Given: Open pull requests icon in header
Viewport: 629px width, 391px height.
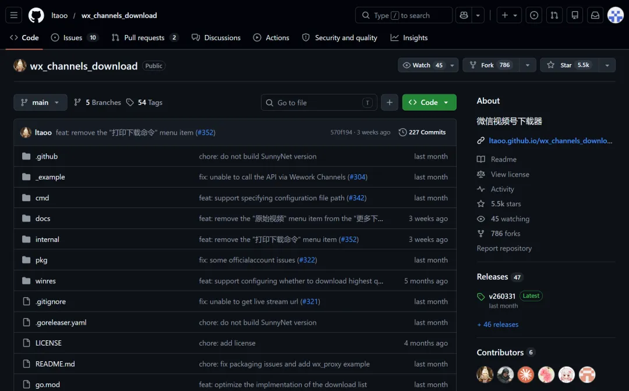Looking at the screenshot, I should pyautogui.click(x=554, y=15).
